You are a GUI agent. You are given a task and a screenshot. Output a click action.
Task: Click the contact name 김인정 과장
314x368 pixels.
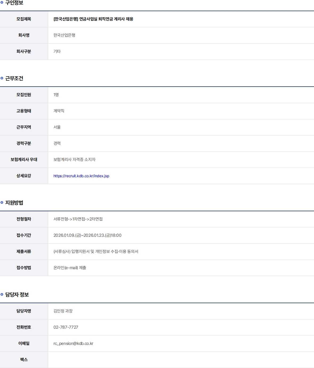63,311
